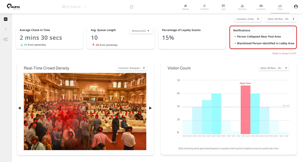Click the crowd density banquet image
303x162 pixels.
coord(85,111)
